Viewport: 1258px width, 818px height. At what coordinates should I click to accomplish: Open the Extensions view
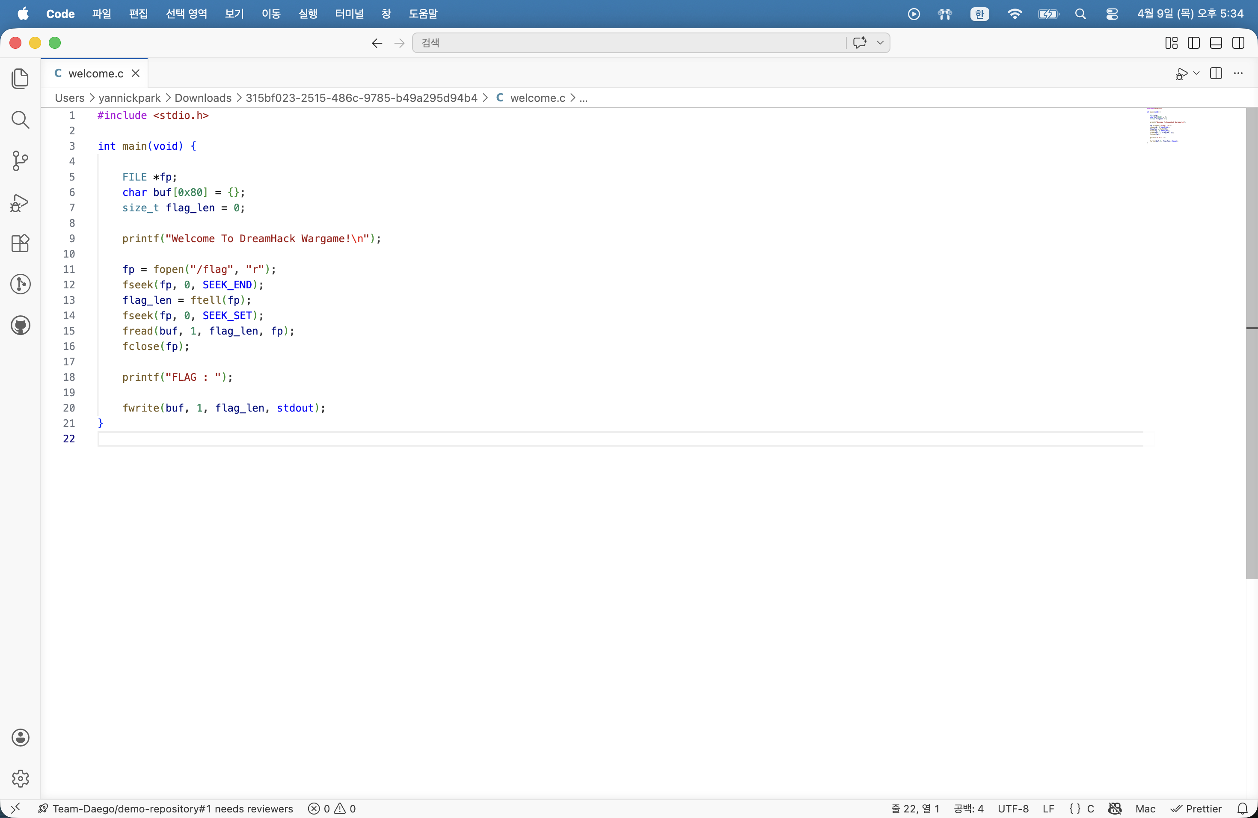(x=20, y=243)
